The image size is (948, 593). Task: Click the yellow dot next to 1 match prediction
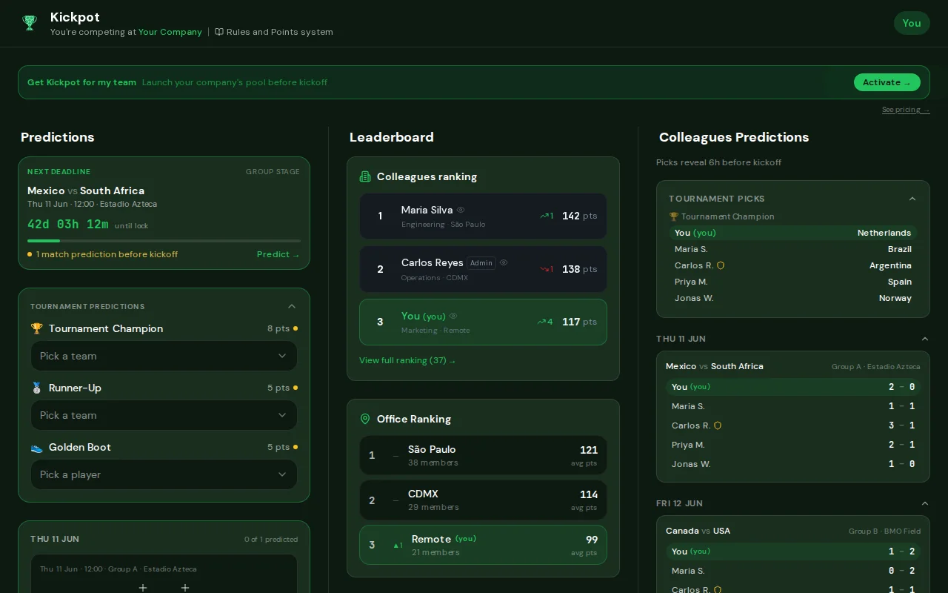pos(30,254)
